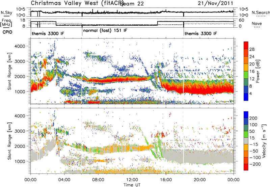Click the red top segment of the Power colorbar
Viewport: 270px width, 187px height.
pyautogui.click(x=246, y=45)
